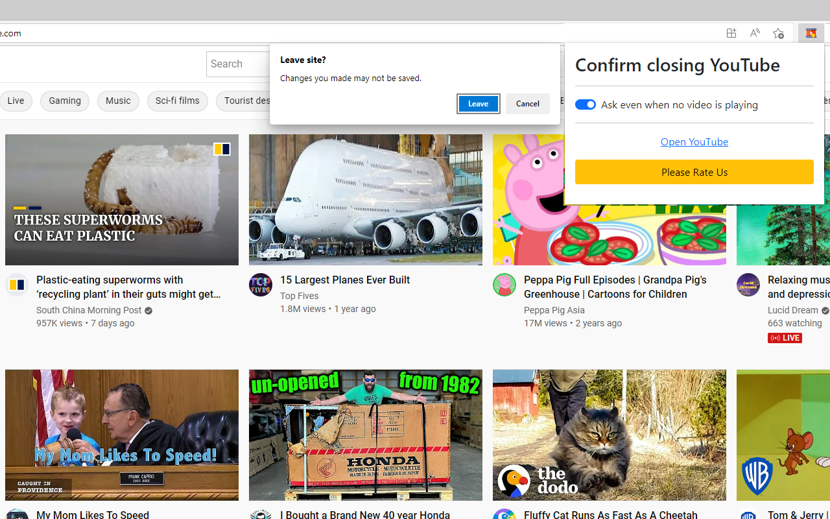
Task: Click the Please Rate Us button
Action: pos(694,172)
